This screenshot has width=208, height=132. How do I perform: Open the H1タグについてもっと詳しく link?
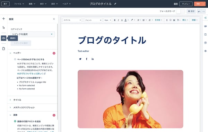pyautogui.click(x=30, y=73)
